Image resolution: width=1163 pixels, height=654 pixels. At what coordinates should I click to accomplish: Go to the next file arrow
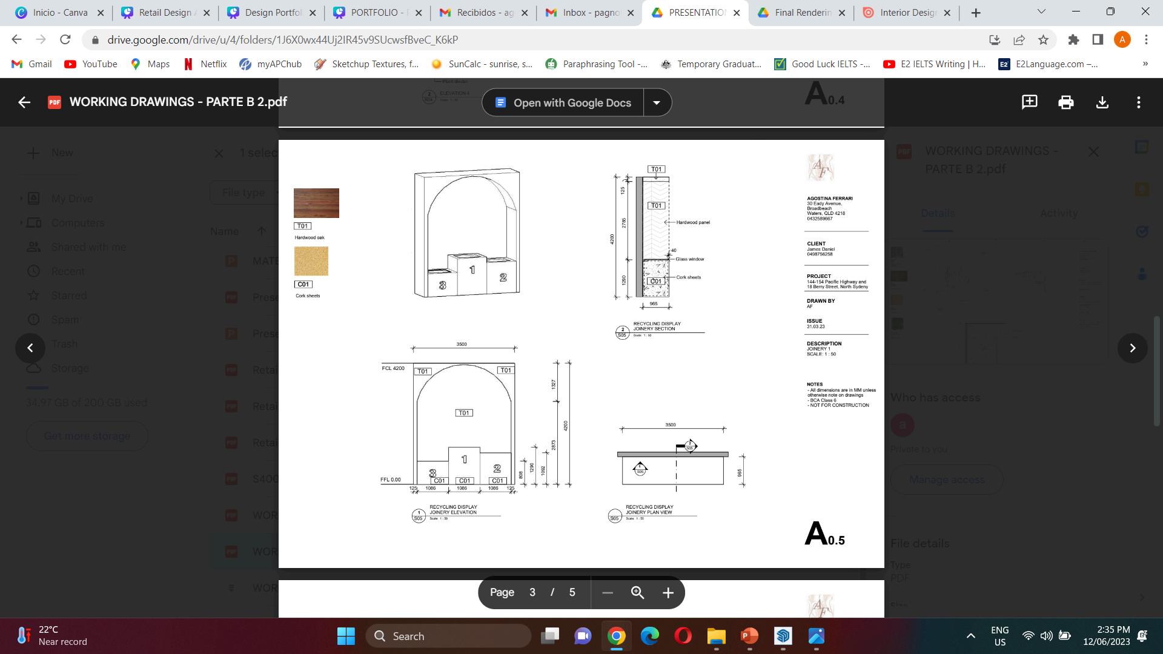pos(1132,348)
